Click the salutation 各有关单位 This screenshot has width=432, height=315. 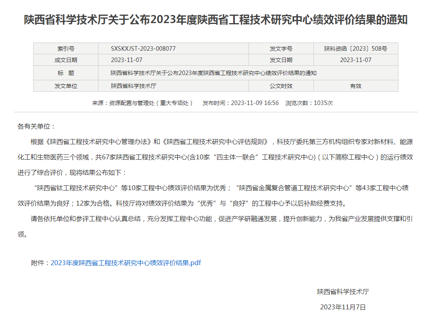tap(36, 126)
